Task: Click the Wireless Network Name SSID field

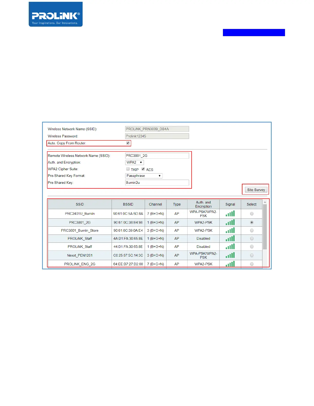Action: pos(157,129)
